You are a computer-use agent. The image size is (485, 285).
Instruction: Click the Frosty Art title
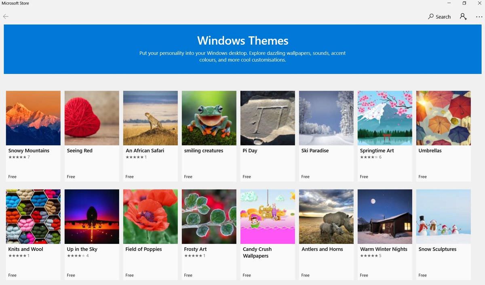pos(195,249)
